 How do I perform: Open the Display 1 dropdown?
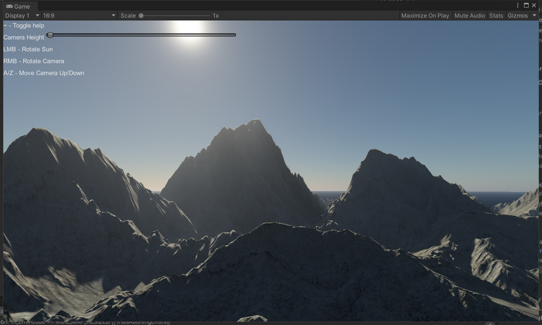[x=22, y=16]
